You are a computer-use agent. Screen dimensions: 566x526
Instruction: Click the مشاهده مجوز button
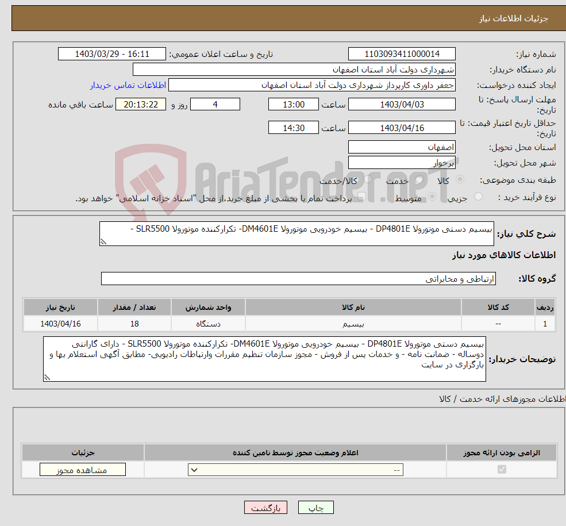(x=83, y=470)
